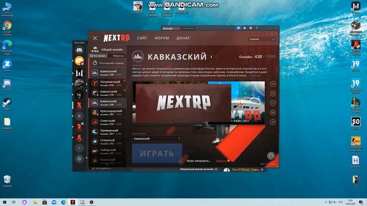The image size is (367, 206).
Task: Switch to the Избранное tab
Action: tap(117, 56)
